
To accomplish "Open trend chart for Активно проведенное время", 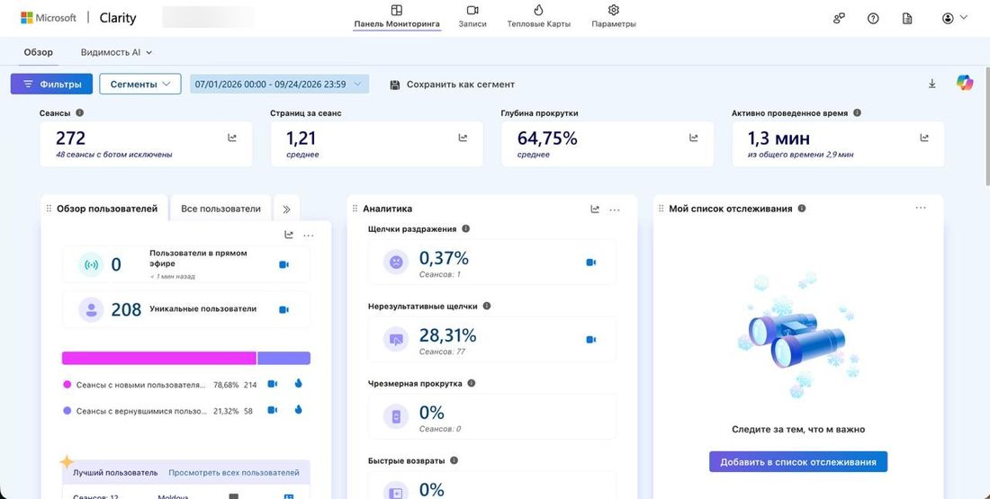I will [x=924, y=138].
